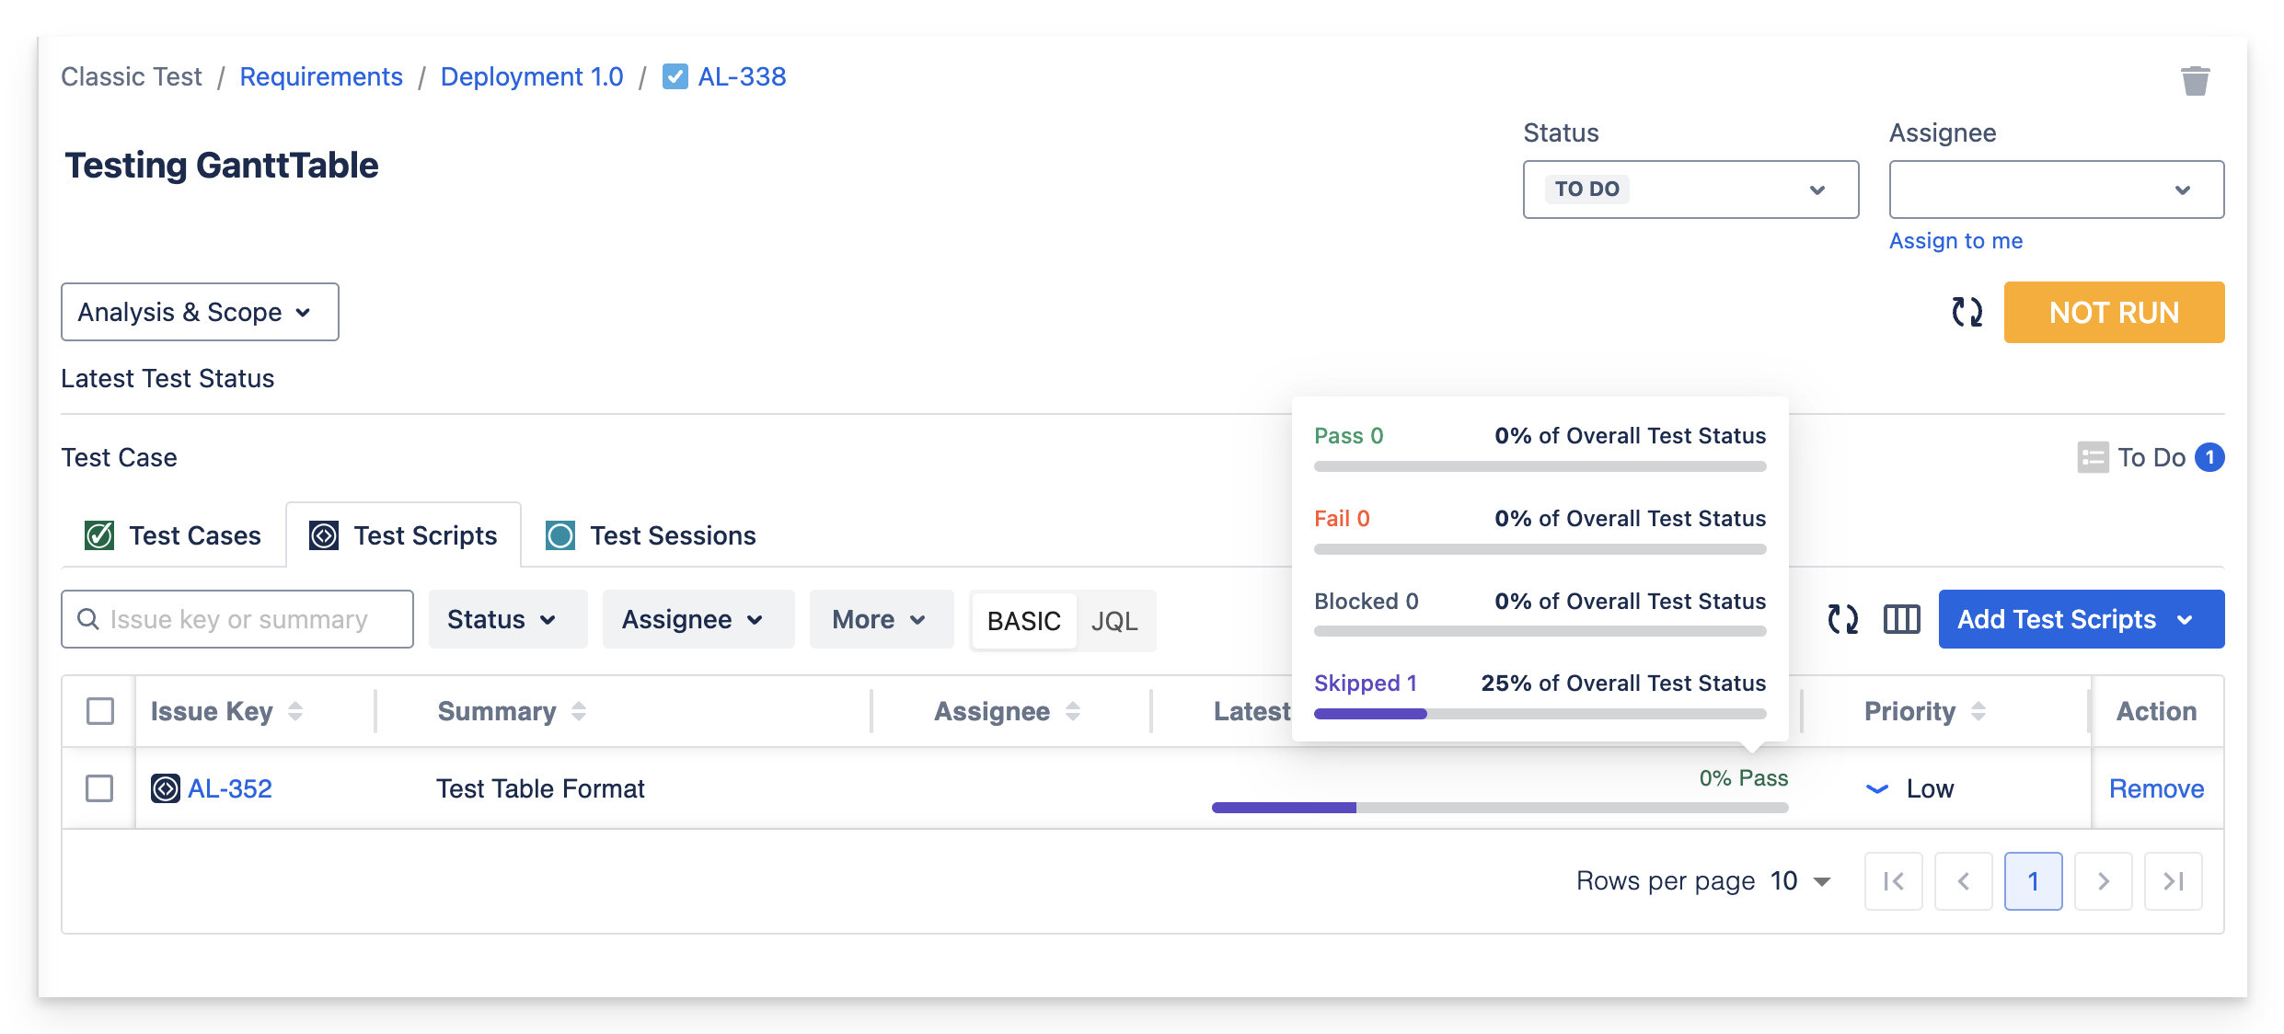Click the AL-352 test script icon
The height and width of the screenshot is (1034, 2284).
pos(166,788)
